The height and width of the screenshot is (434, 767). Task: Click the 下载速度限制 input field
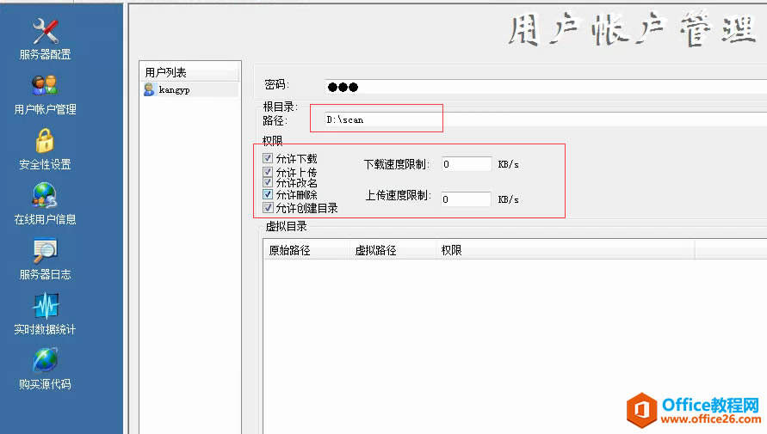point(467,164)
